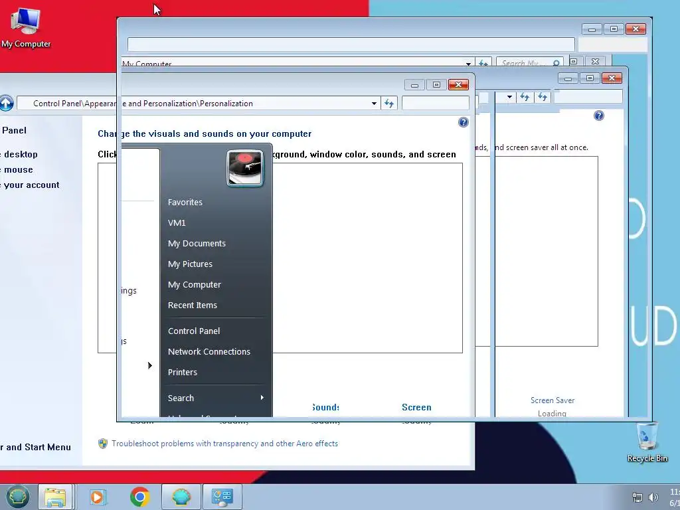680x510 pixels.
Task: Open VM1 user folder in start menu
Action: [x=177, y=223]
